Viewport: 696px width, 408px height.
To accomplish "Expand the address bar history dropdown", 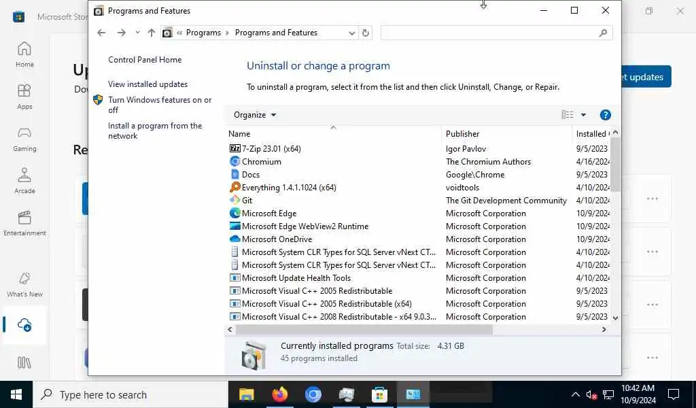I will point(352,33).
